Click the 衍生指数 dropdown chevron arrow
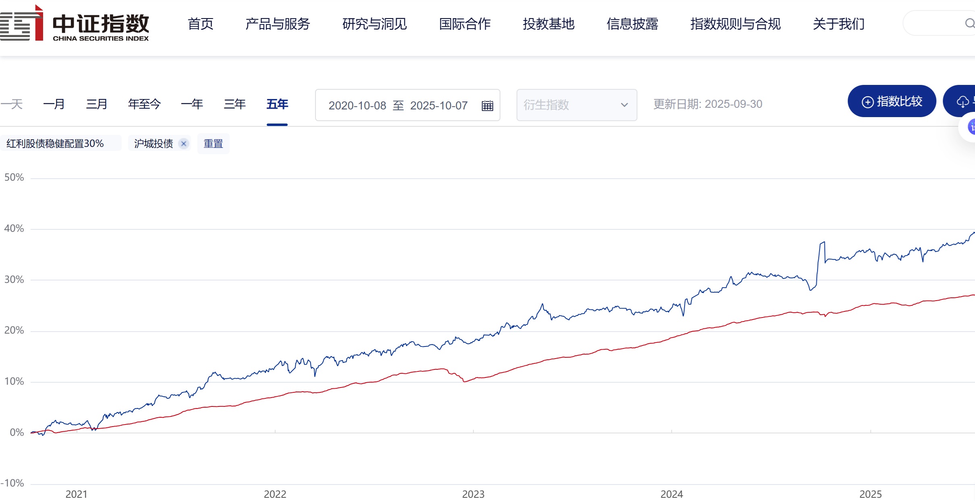Image resolution: width=975 pixels, height=501 pixels. click(x=624, y=105)
